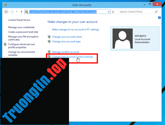Screen dimensions: 165x125
Task: Go up one level with the Up arrow
Action: pos(21,12)
